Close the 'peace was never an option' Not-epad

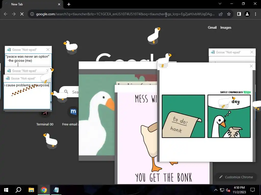(x=48, y=50)
